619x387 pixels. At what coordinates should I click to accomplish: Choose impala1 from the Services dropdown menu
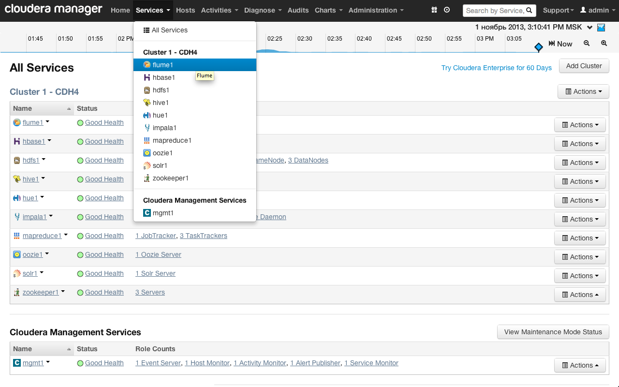tap(195, 128)
